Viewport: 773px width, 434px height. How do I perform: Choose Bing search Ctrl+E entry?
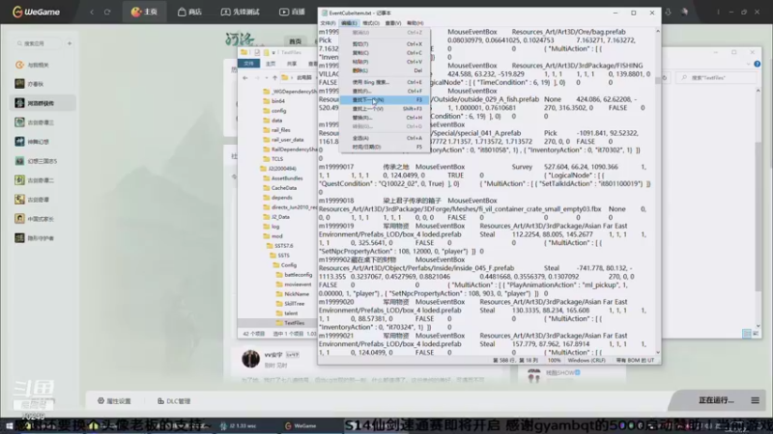385,82
